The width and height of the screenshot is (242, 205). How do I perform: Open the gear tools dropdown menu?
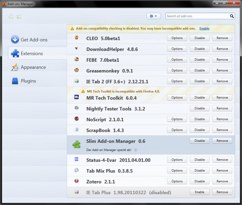pyautogui.click(x=154, y=16)
